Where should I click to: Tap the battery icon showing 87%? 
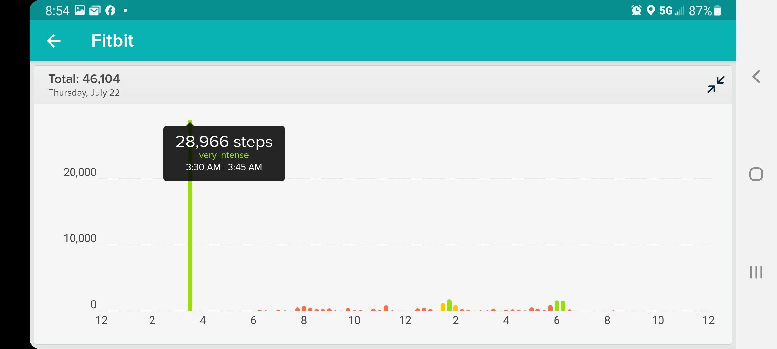coord(717,10)
